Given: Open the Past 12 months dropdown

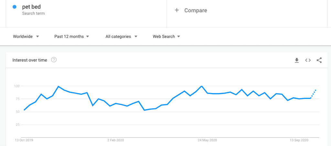Looking at the screenshot, I should 71,36.
